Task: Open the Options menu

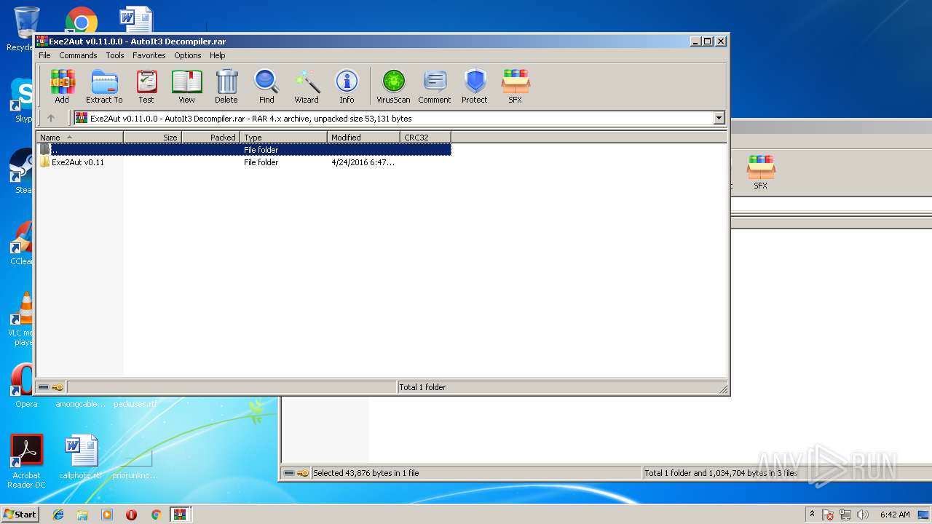Action: point(187,55)
